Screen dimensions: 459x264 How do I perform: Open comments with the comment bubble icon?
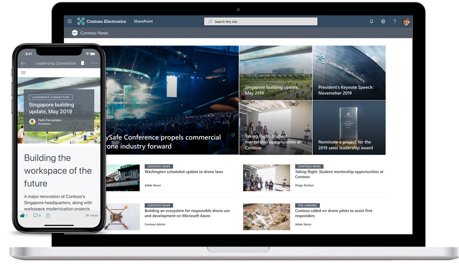pos(36,215)
